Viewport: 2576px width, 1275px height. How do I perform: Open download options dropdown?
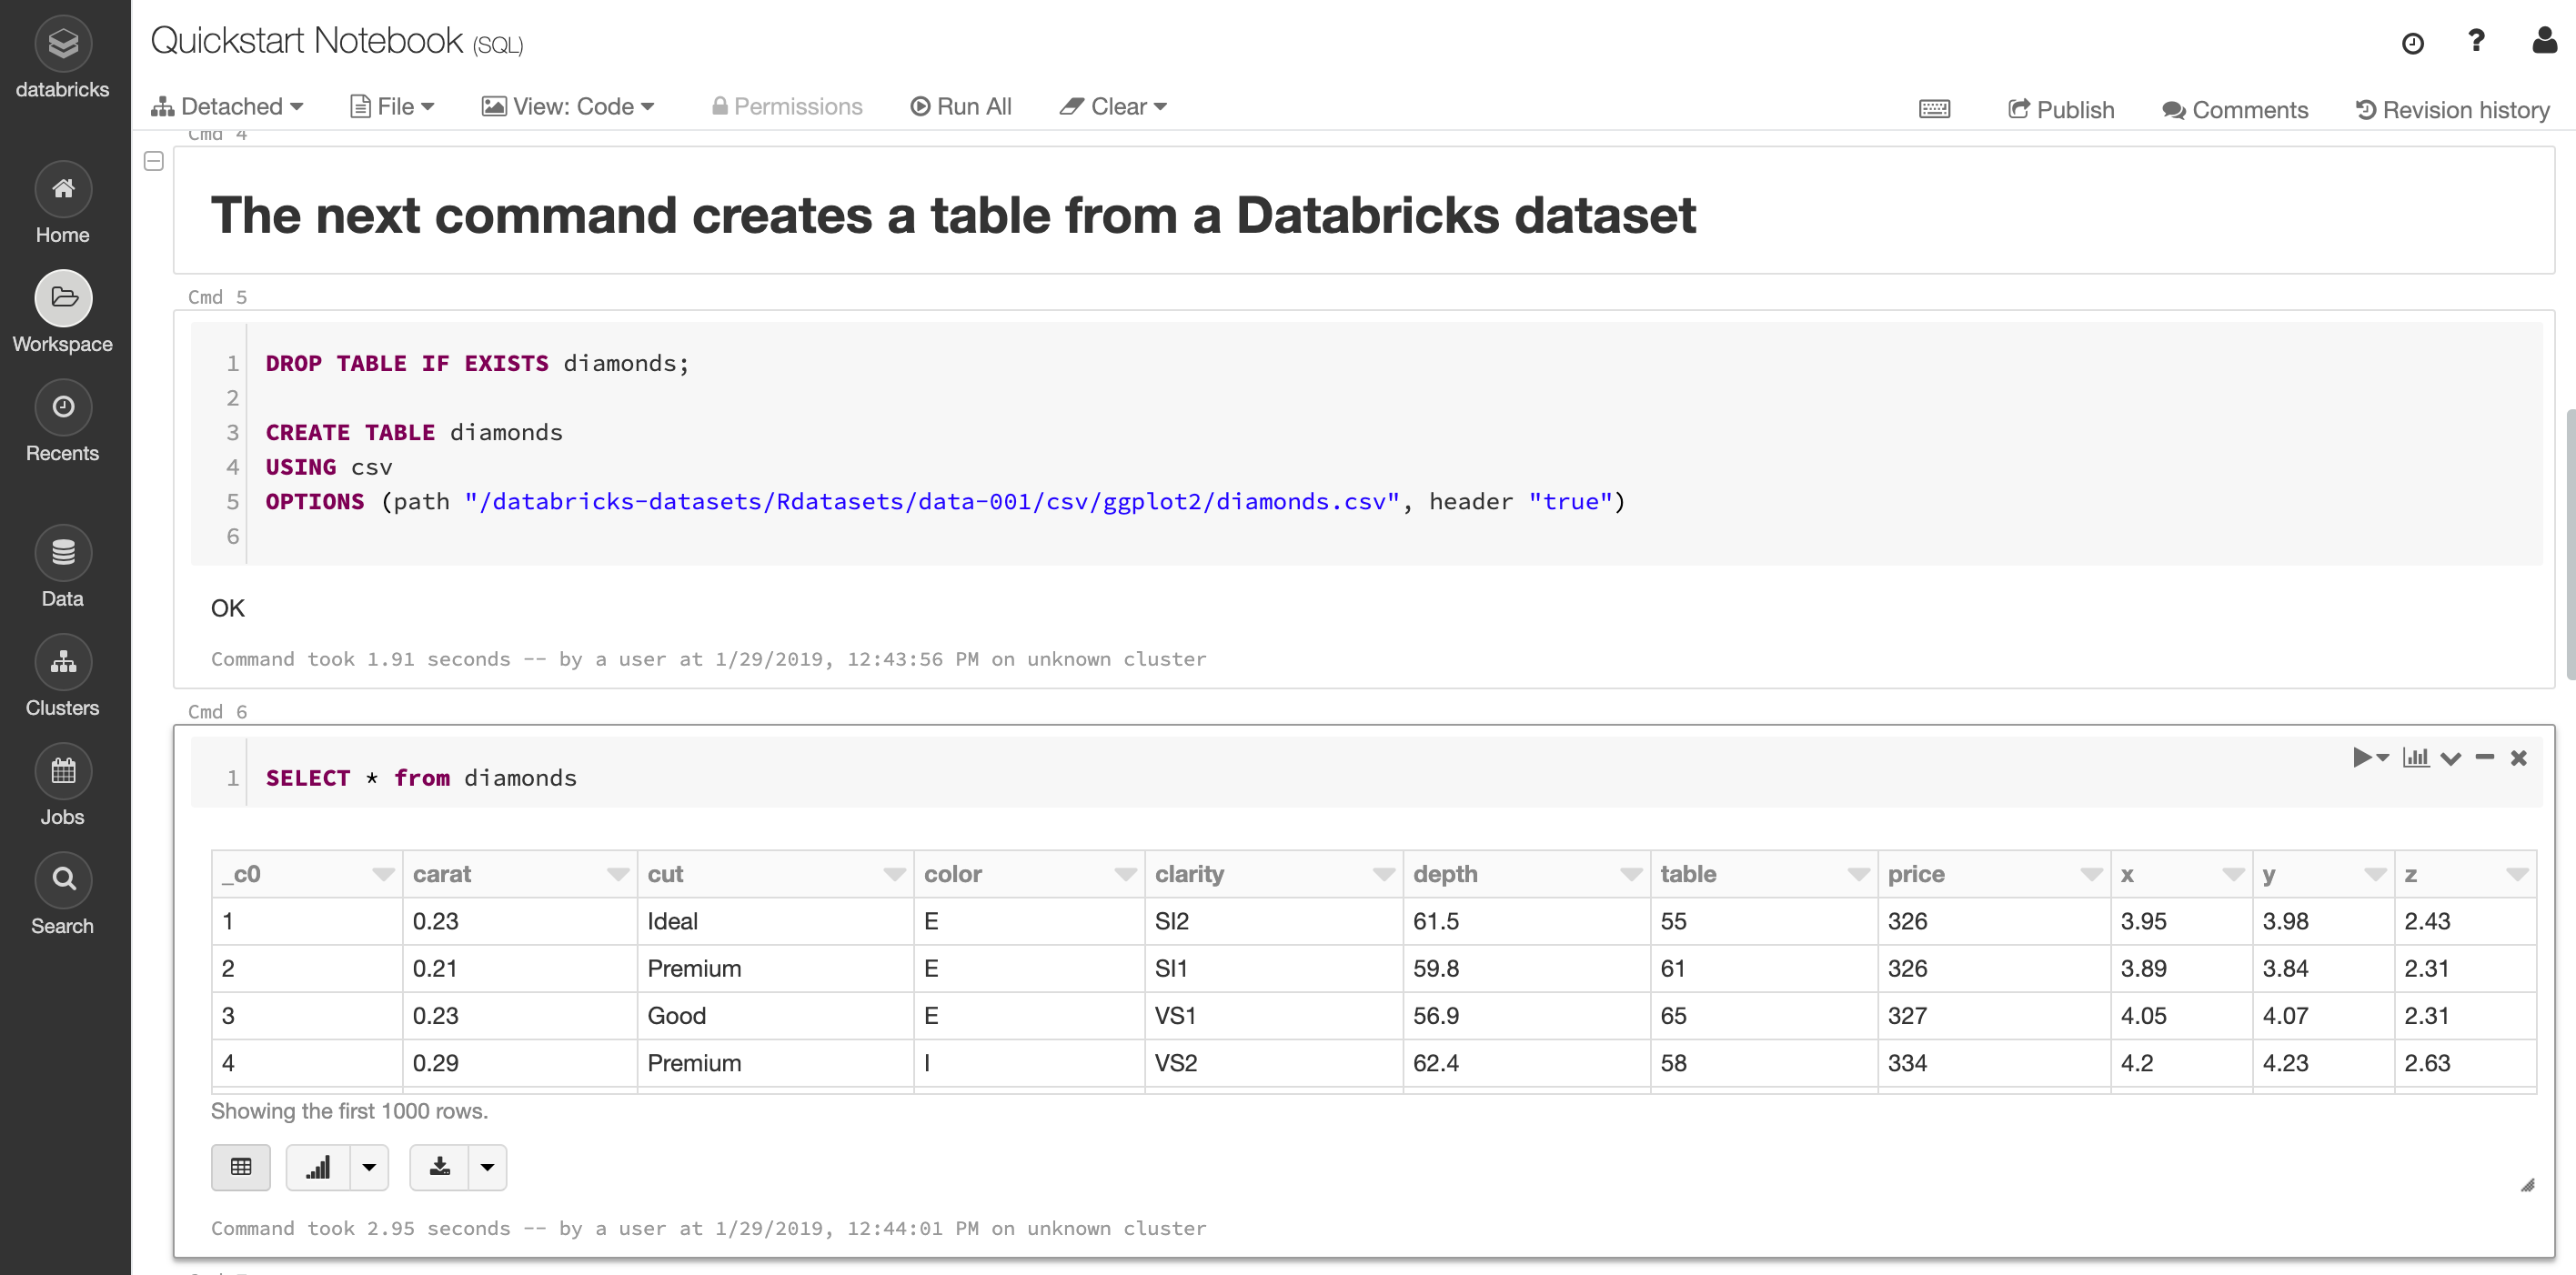click(x=487, y=1167)
